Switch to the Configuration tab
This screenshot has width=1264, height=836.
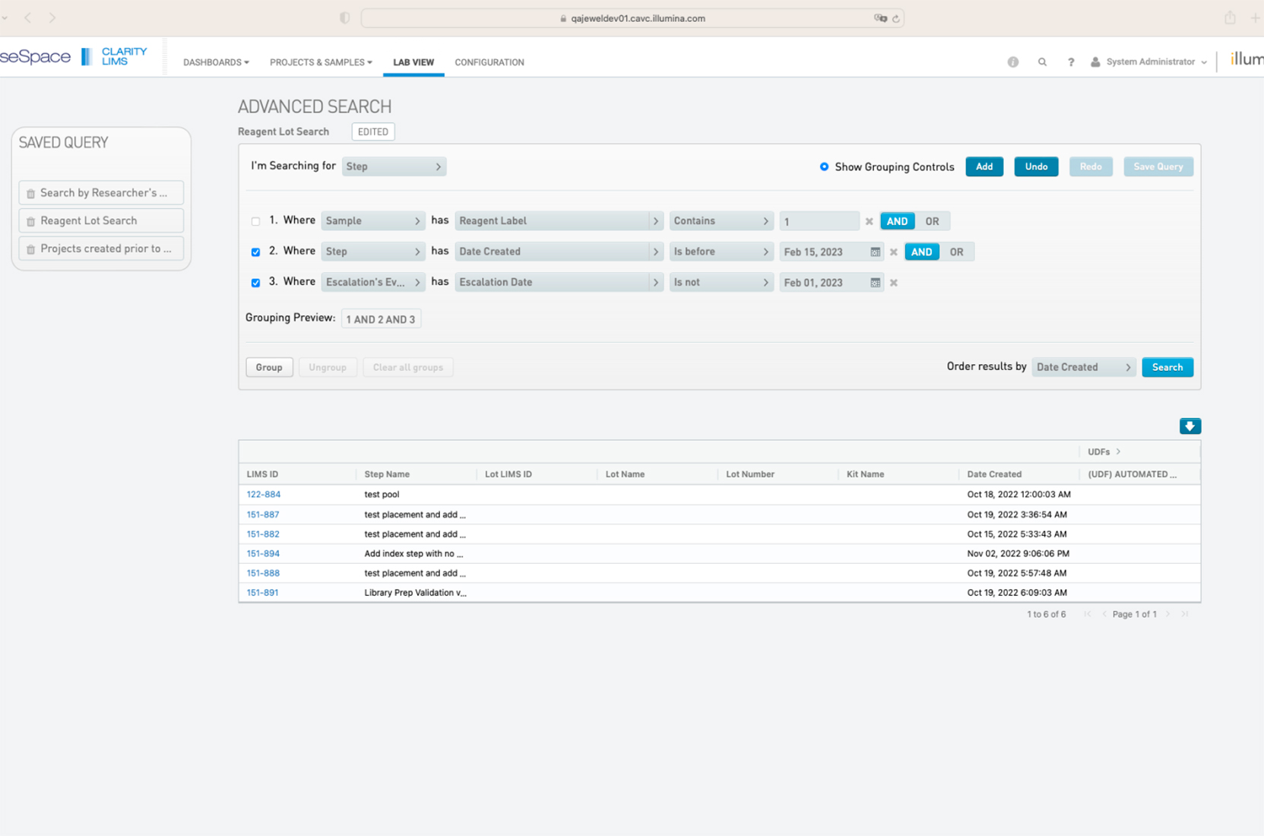click(489, 62)
